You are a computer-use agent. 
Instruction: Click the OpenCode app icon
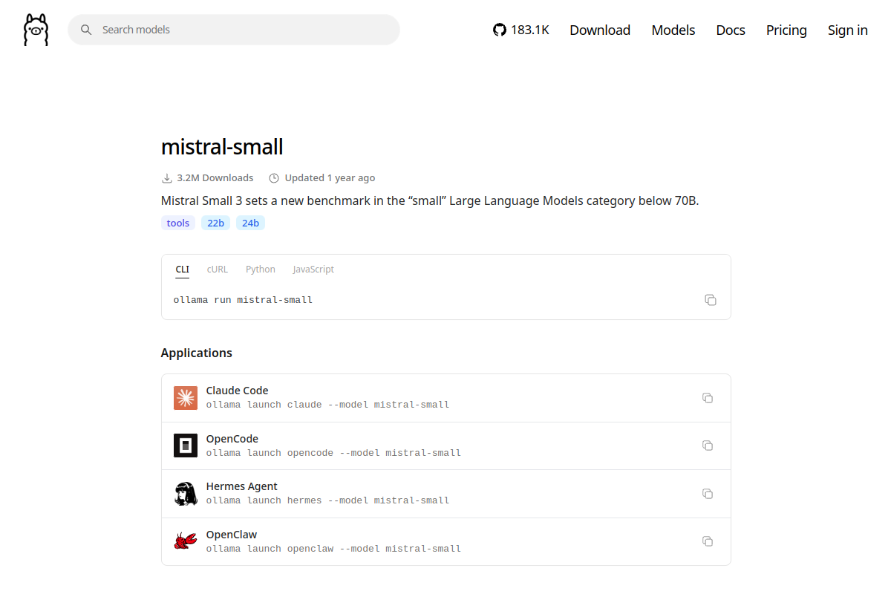[x=186, y=446]
